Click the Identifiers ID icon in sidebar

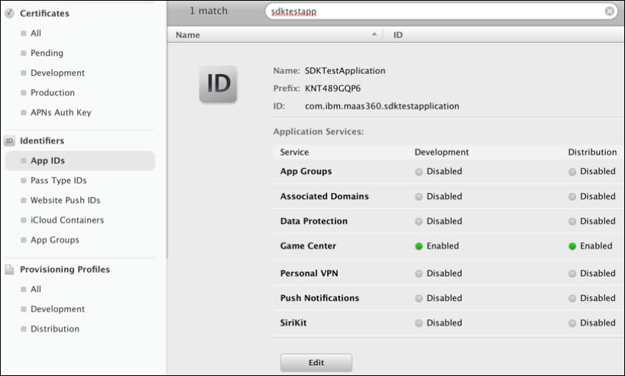click(10, 141)
